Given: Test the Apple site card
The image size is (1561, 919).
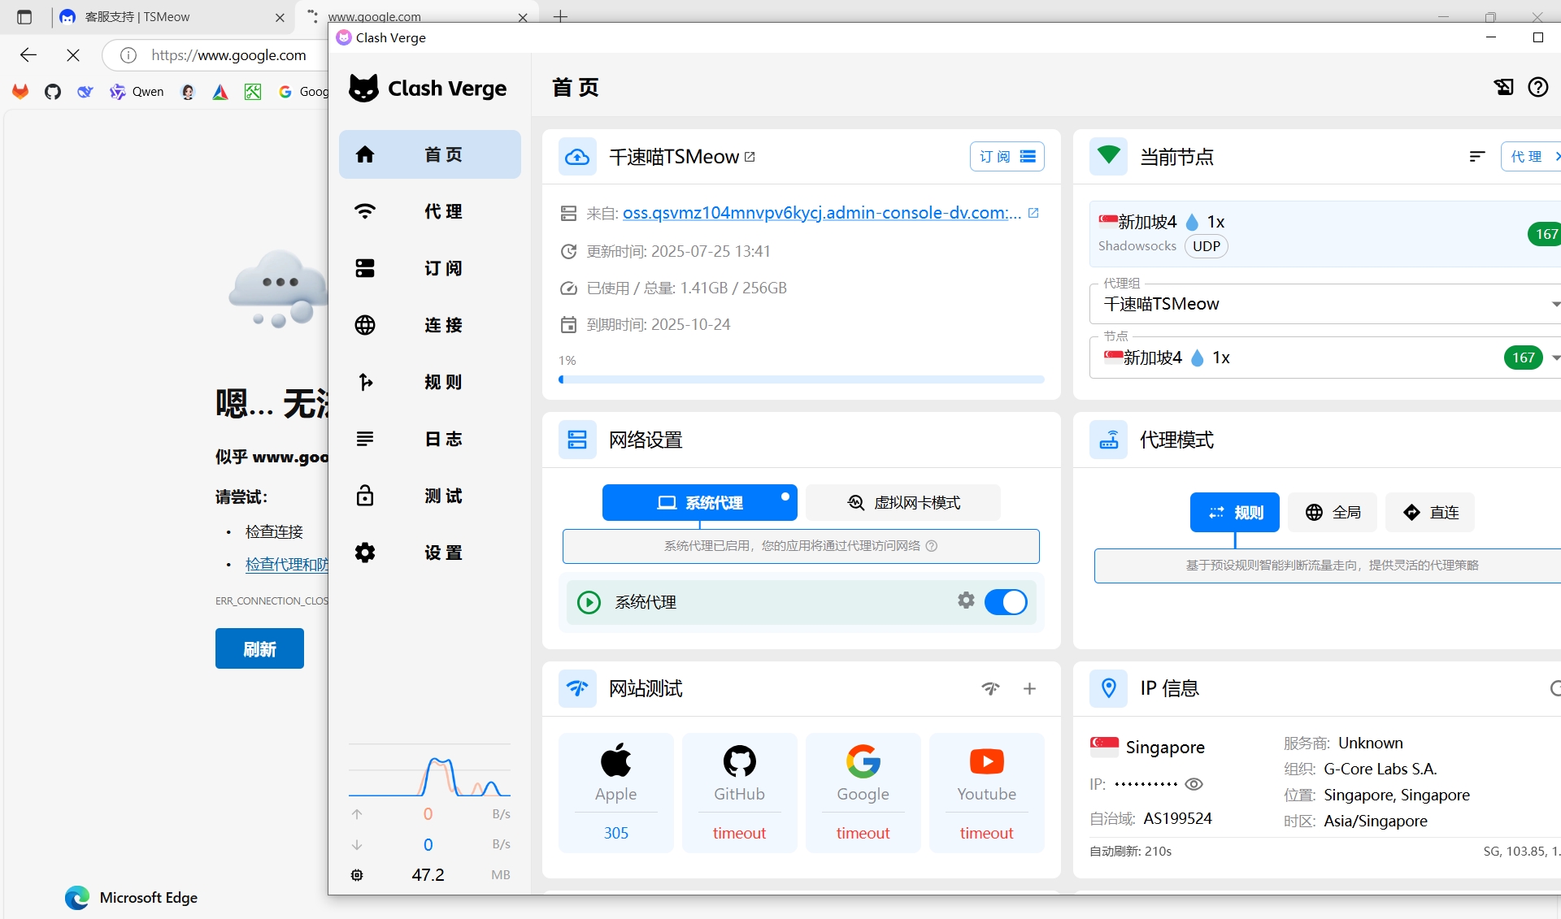Looking at the screenshot, I should [x=615, y=793].
